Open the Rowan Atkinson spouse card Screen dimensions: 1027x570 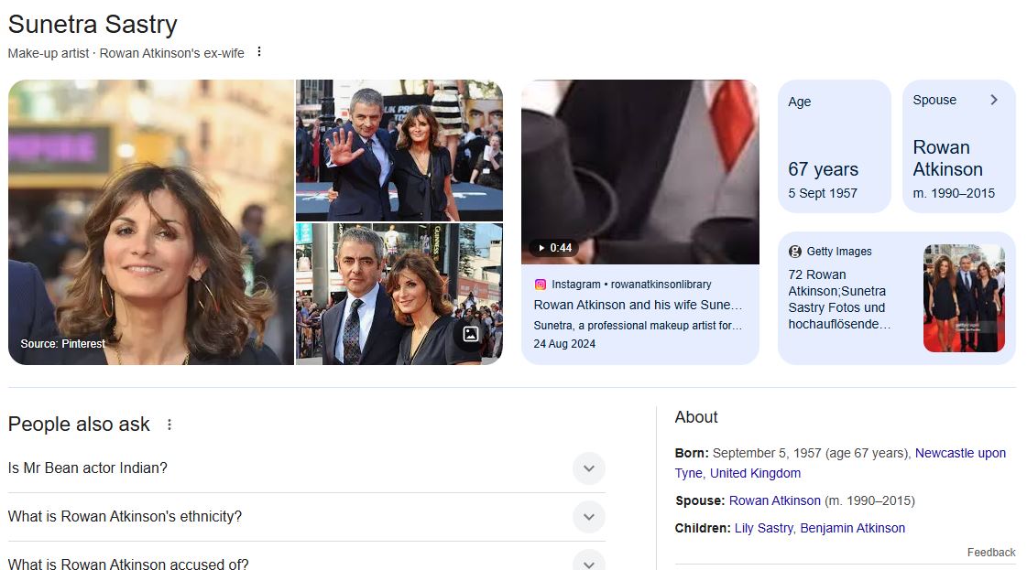click(959, 146)
